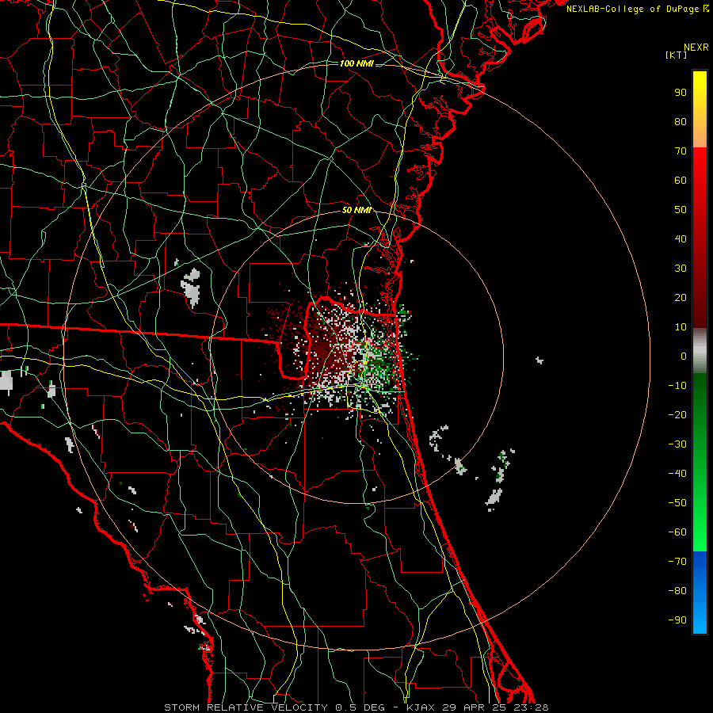Pick the -30 scale label
The image size is (713, 713).
677,444
